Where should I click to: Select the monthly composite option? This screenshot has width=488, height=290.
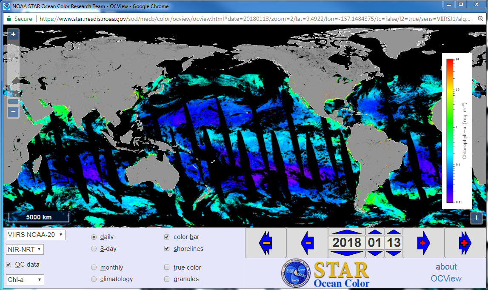click(94, 267)
